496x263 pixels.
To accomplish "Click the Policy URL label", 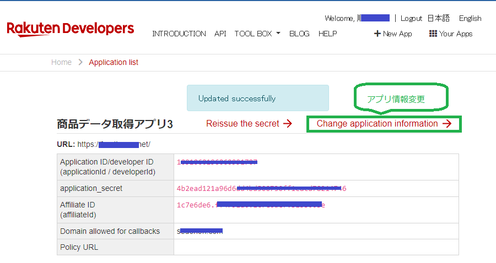I will [x=79, y=247].
